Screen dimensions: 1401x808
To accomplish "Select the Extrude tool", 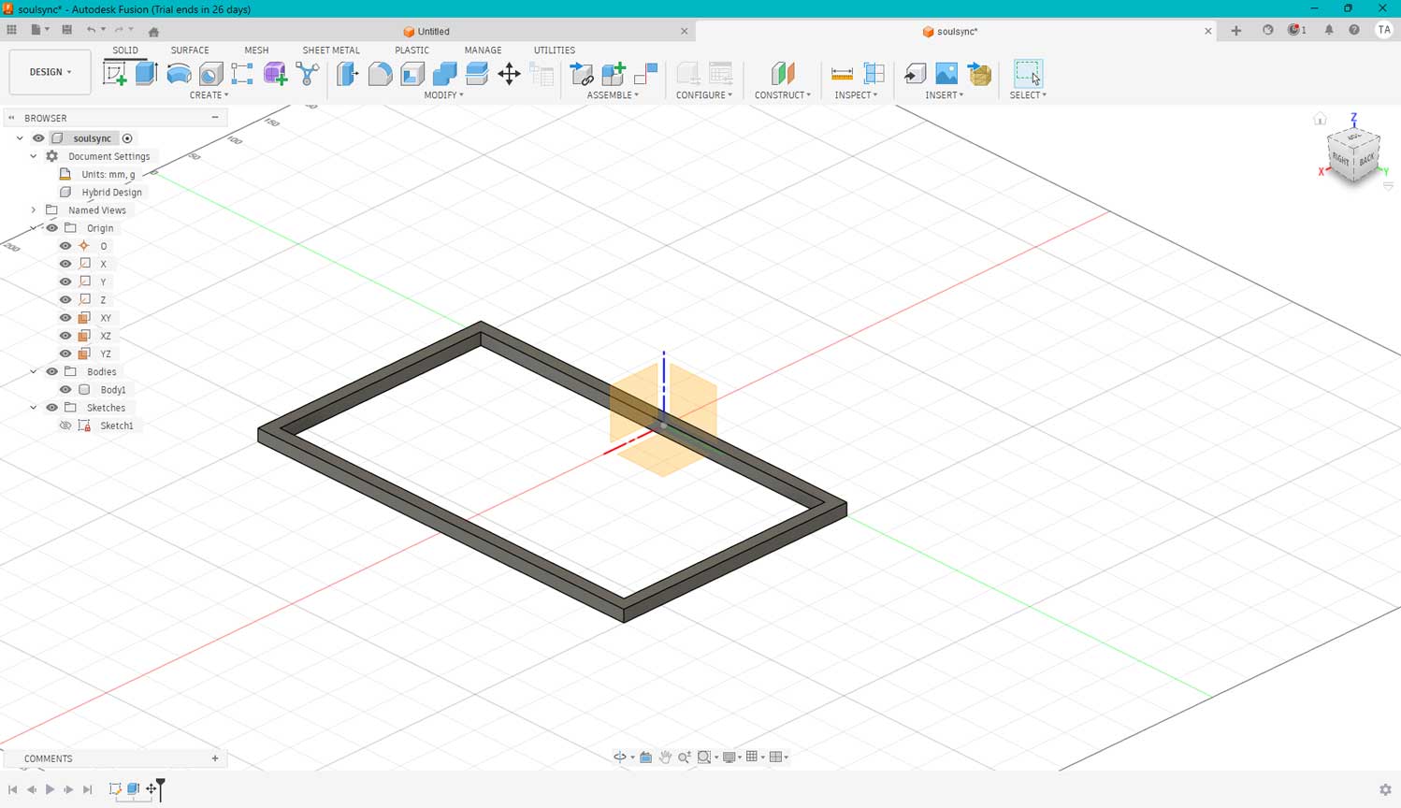I will tap(147, 74).
